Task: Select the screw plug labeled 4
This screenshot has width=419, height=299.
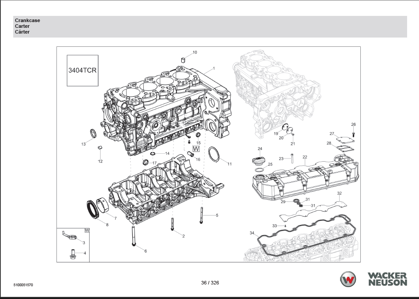Action: click(x=71, y=254)
